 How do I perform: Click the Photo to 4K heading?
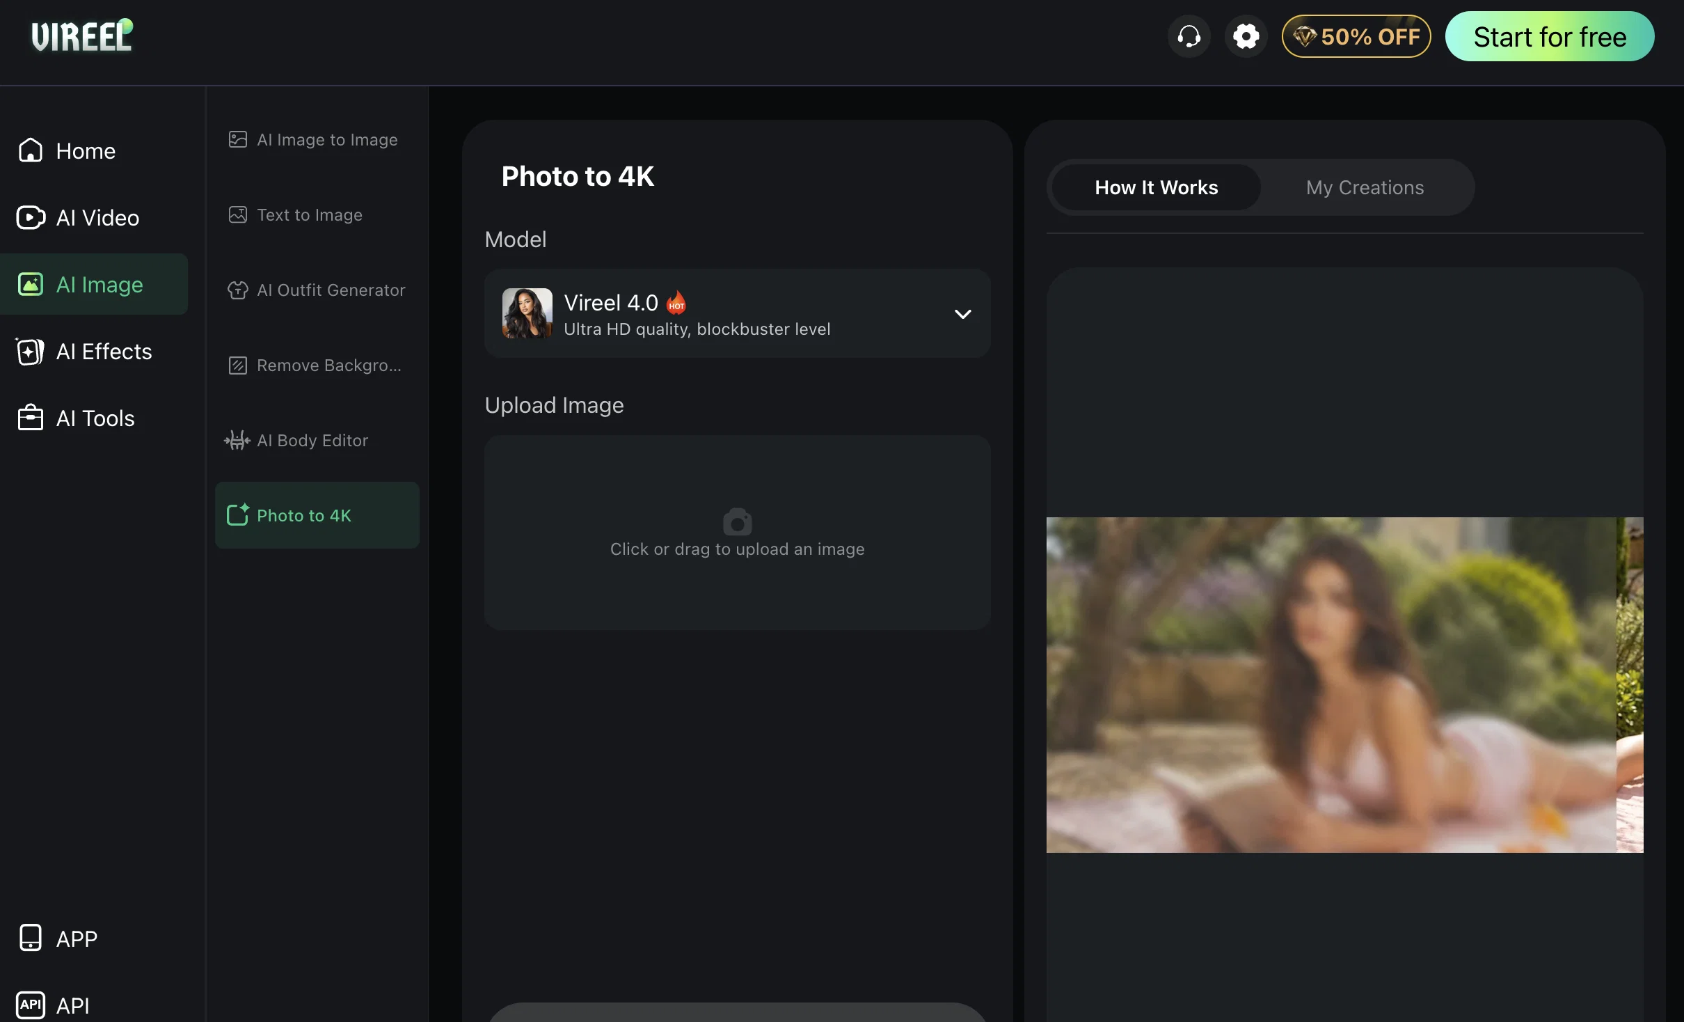click(x=578, y=176)
